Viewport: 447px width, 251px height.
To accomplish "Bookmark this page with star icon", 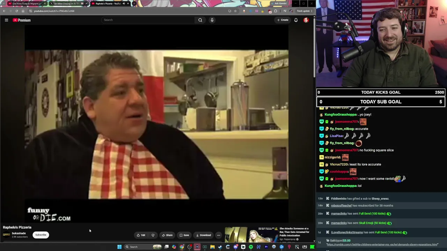I will (235, 11).
